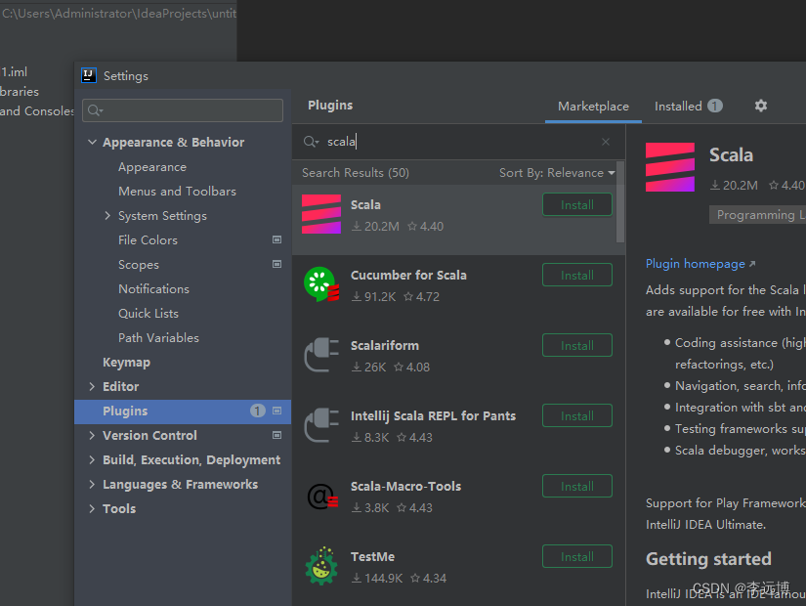The width and height of the screenshot is (806, 606).
Task: Clear the plugin search with the X
Action: (606, 142)
